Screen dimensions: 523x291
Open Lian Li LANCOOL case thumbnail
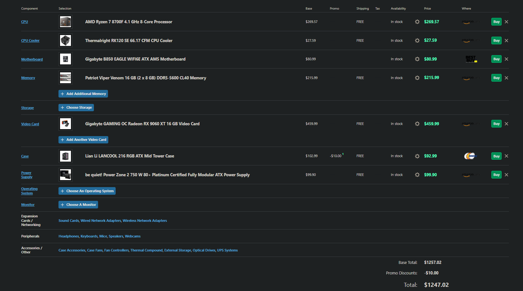pos(65,156)
